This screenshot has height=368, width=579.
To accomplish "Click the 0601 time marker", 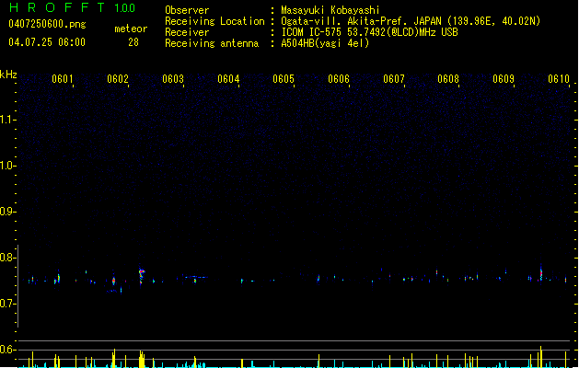I will (62, 79).
